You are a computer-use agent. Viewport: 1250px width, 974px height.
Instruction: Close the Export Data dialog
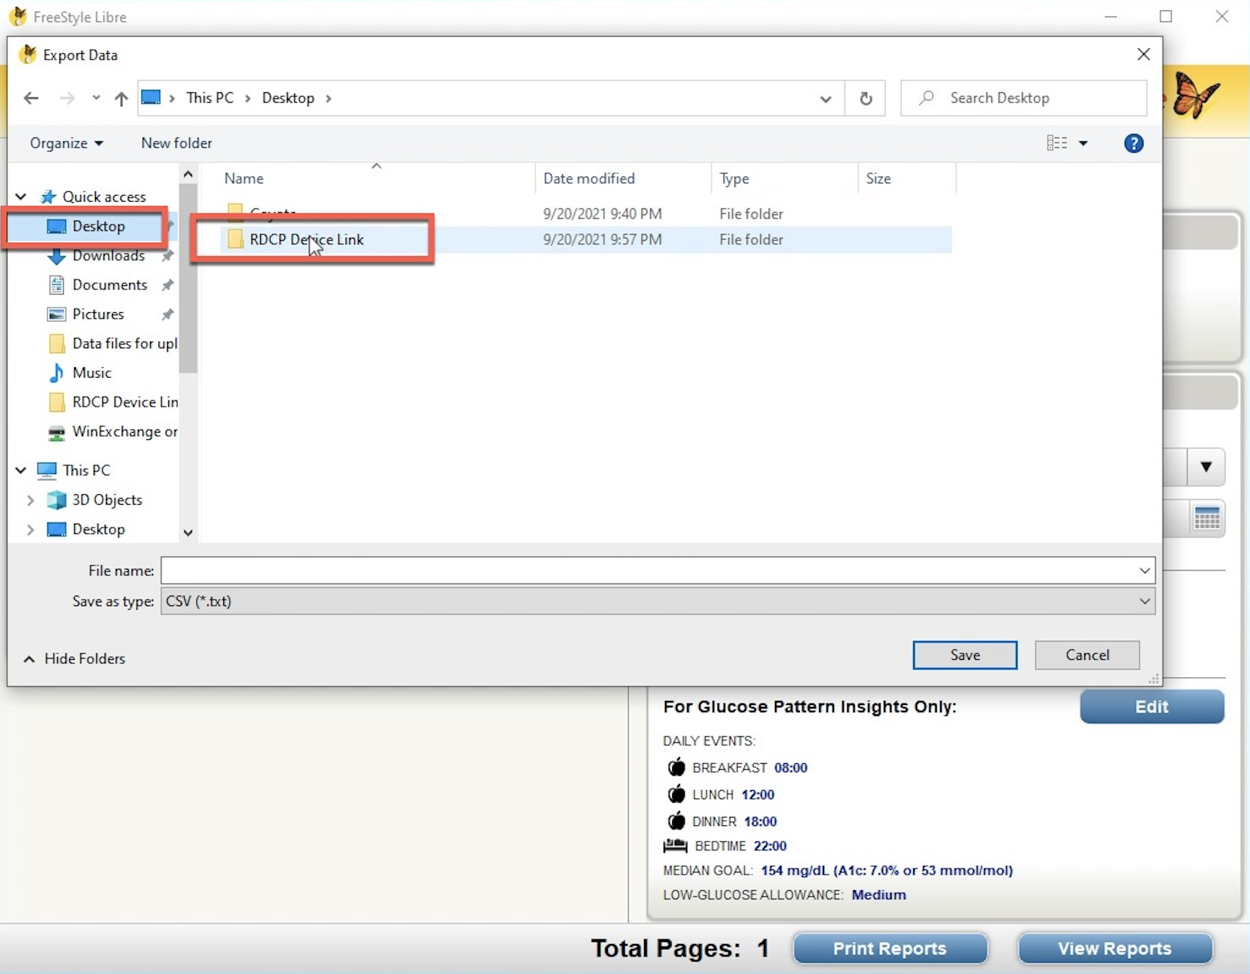1143,54
